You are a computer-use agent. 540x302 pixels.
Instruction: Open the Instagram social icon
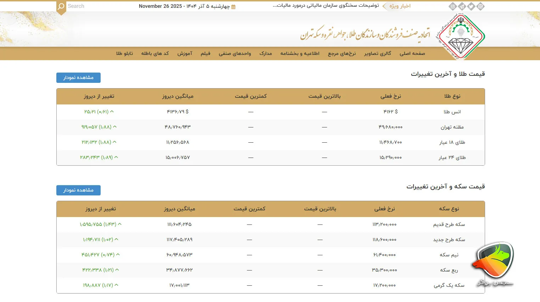(x=452, y=6)
